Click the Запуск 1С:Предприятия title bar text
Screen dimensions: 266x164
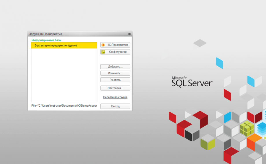45,34
